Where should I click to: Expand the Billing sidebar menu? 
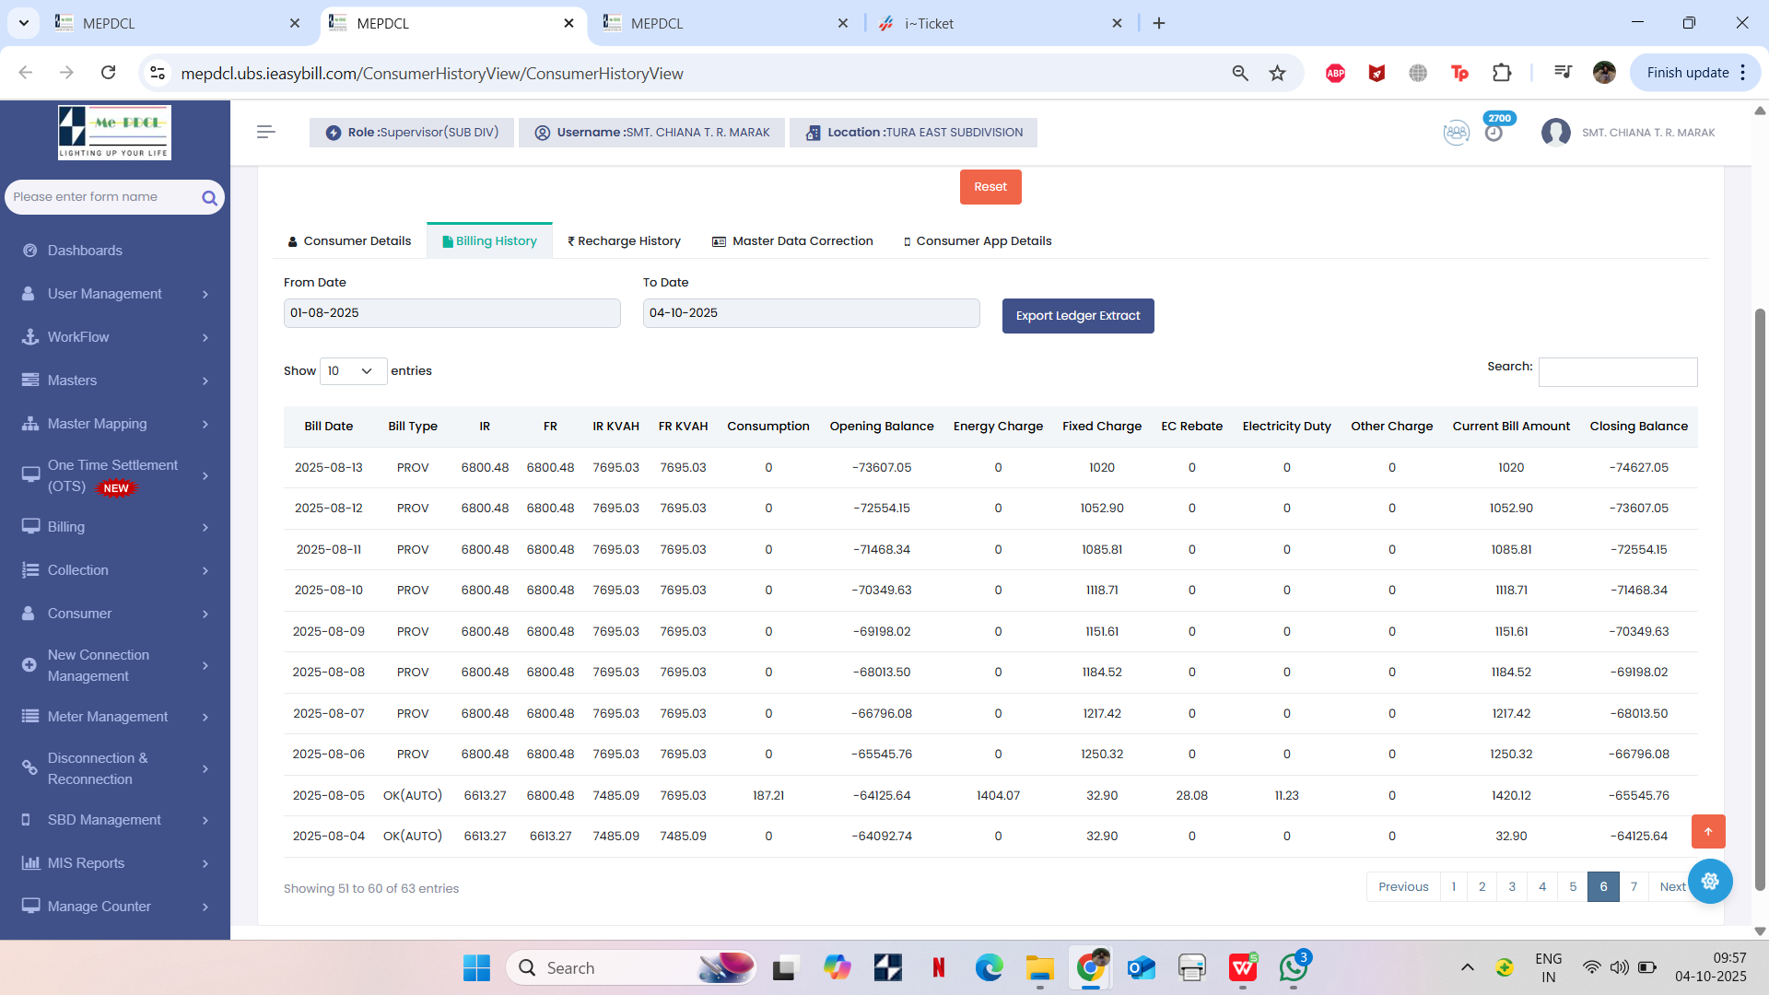[x=115, y=527]
